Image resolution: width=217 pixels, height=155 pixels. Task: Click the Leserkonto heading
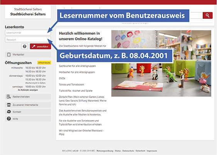(14, 27)
